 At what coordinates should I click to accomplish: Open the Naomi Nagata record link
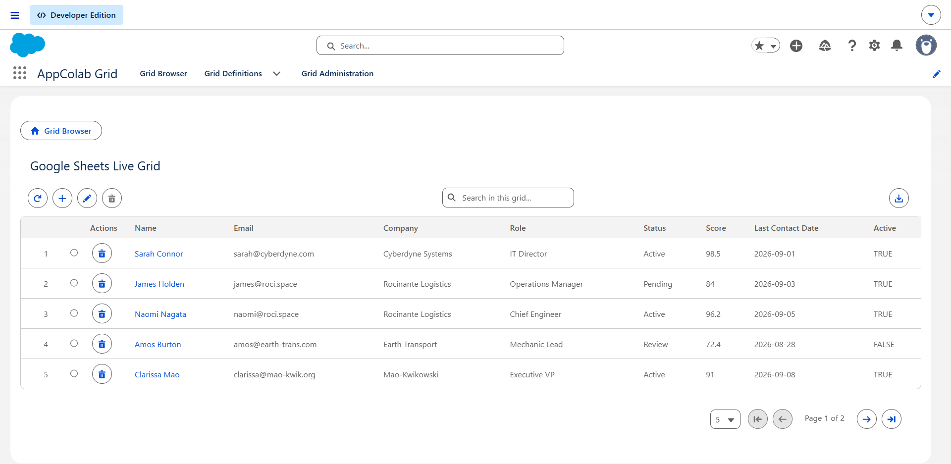click(160, 314)
